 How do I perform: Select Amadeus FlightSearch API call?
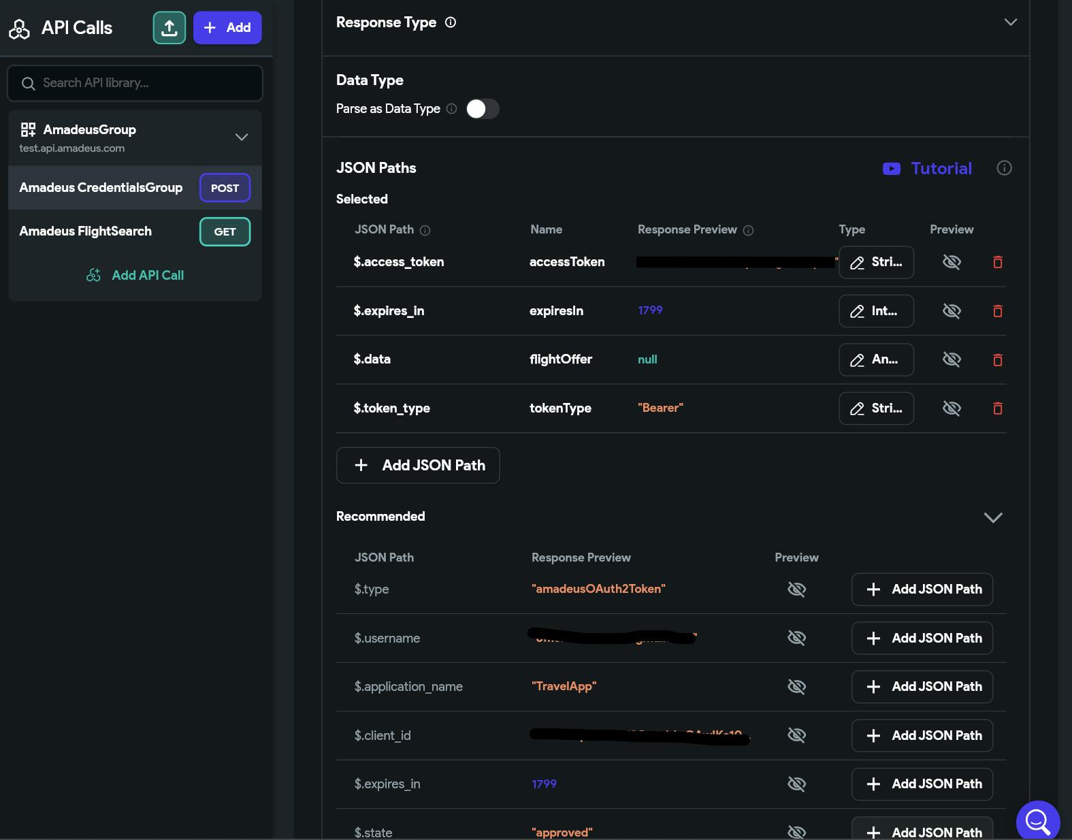[x=86, y=231]
